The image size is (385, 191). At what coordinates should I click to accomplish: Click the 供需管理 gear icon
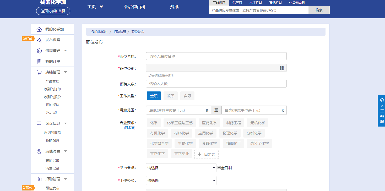pos(39,51)
